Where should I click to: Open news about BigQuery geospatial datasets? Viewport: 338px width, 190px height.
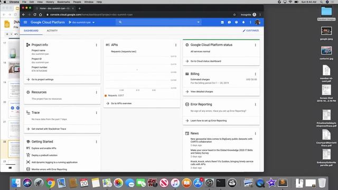[x=221, y=140]
